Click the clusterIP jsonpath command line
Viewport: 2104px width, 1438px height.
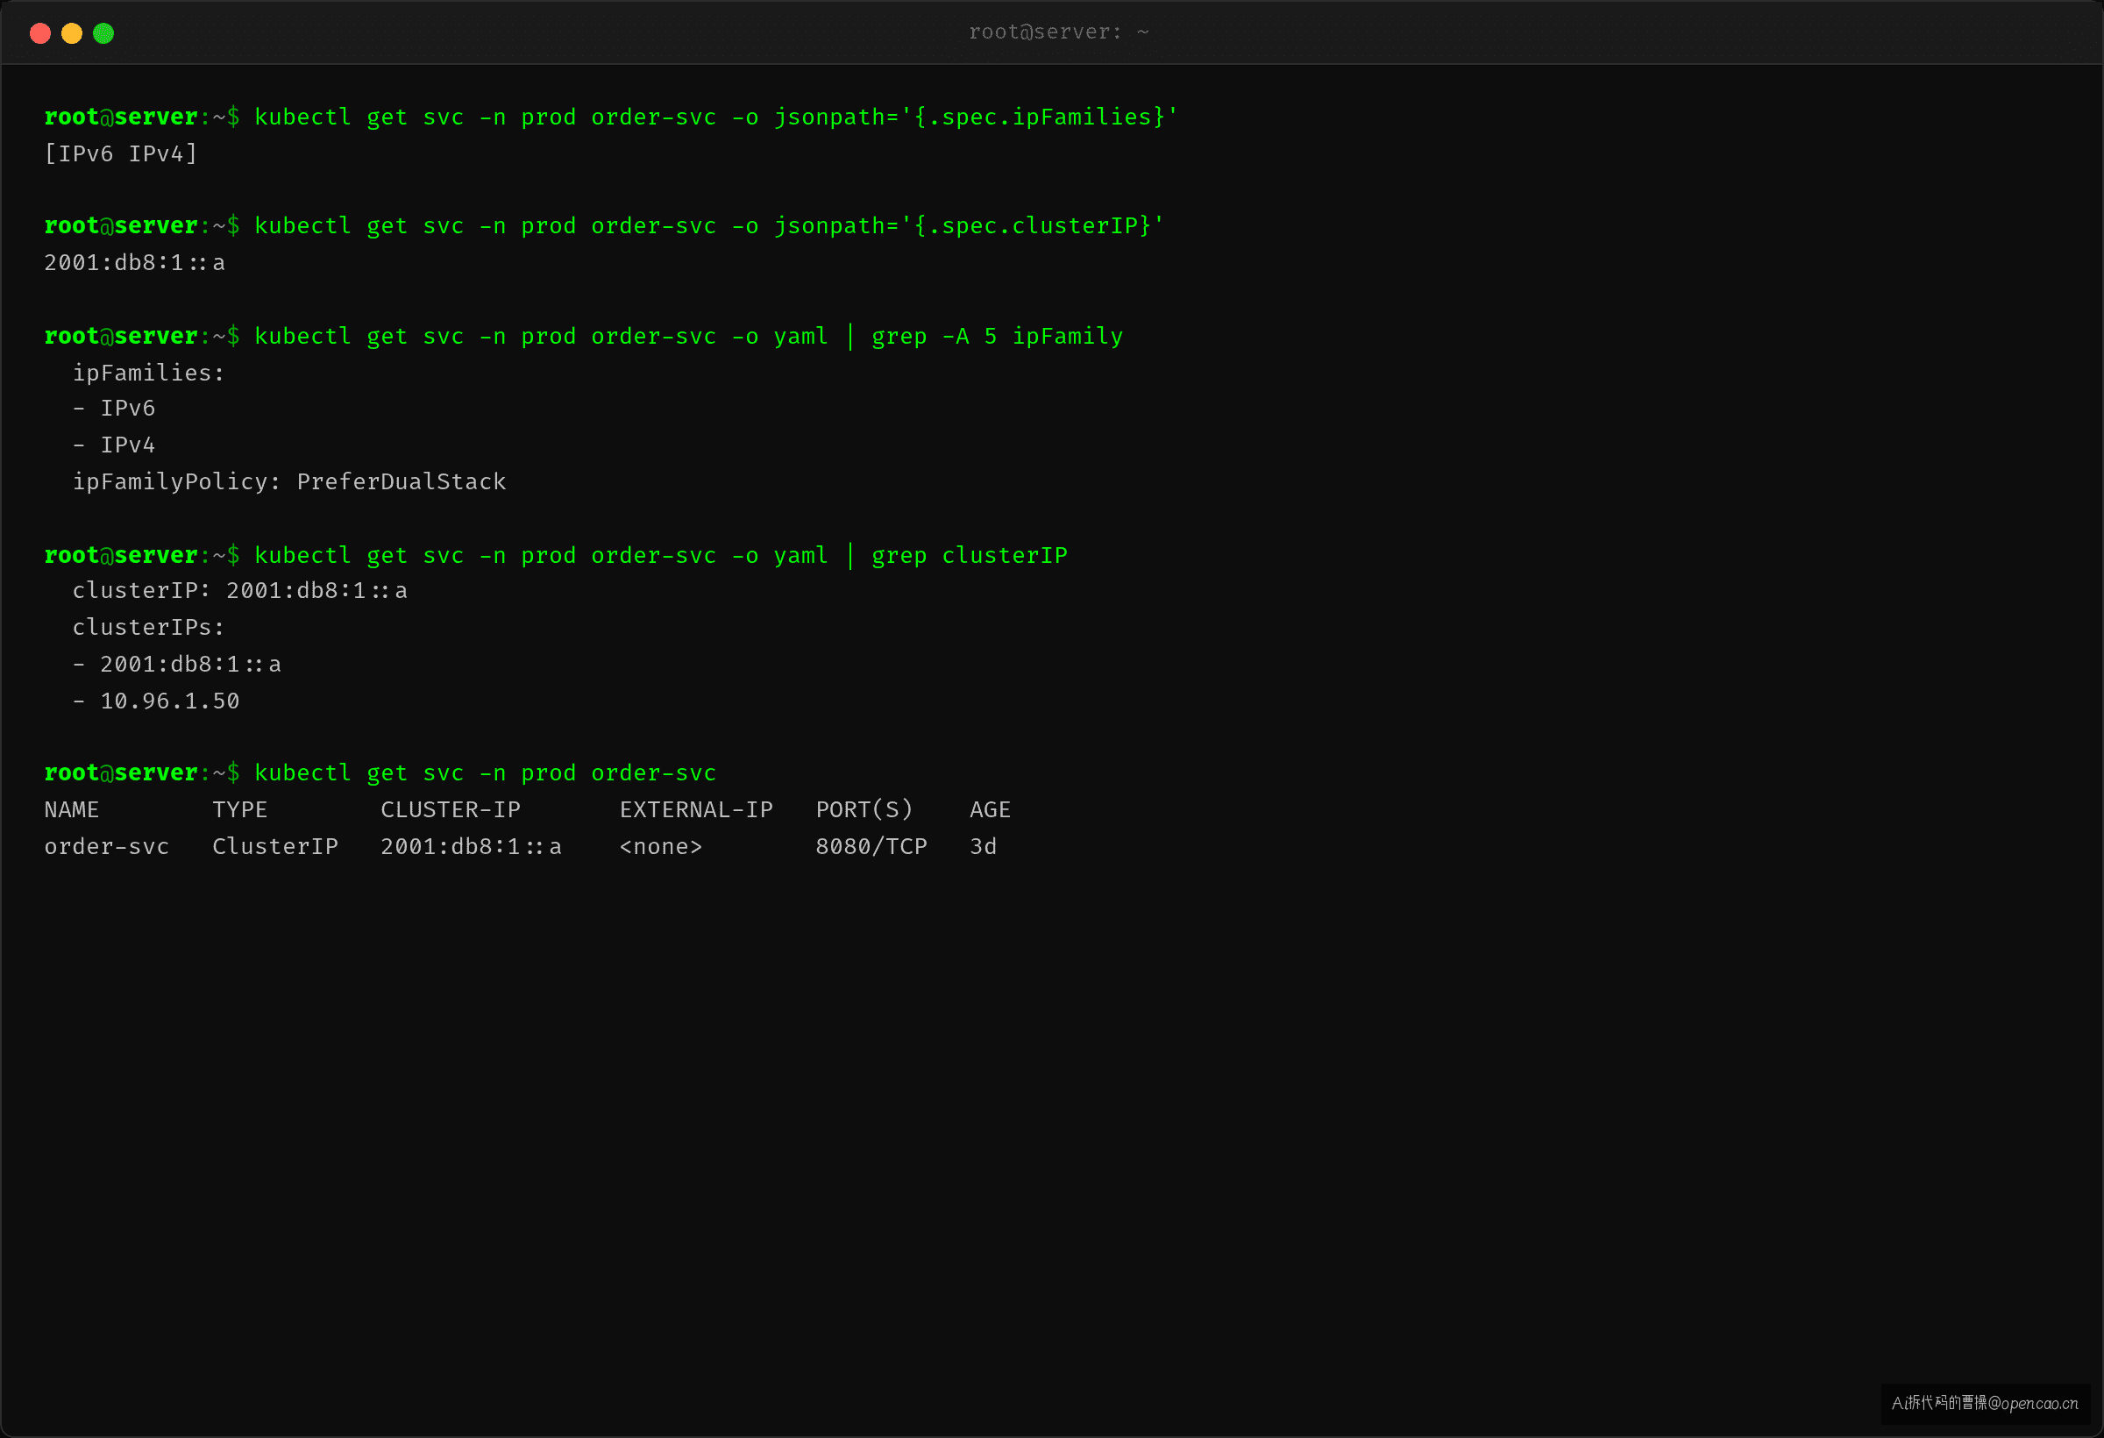[x=709, y=225]
